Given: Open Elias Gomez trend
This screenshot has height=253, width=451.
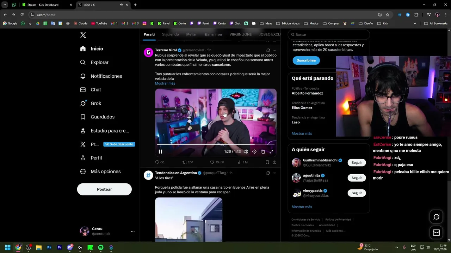Looking at the screenshot, I should pyautogui.click(x=302, y=108).
